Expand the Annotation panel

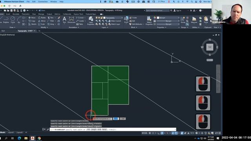point(74,27)
